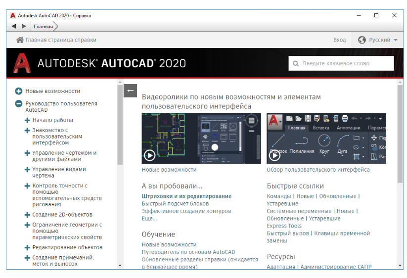The height and width of the screenshot is (278, 407).
Task: Play the Новые возможности video
Action: (149, 155)
